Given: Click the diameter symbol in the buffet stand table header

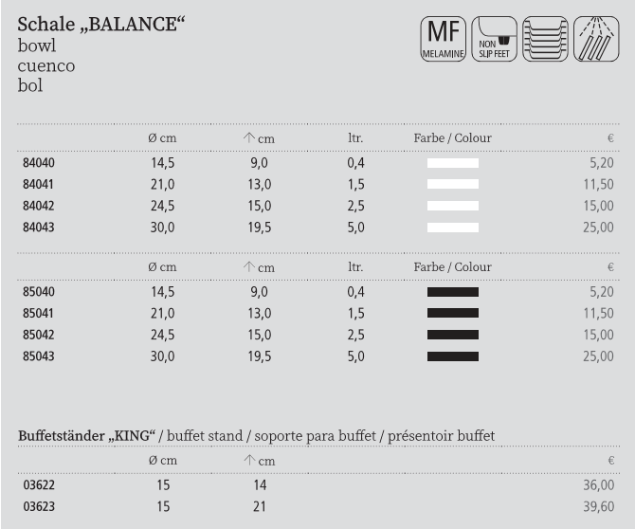Looking at the screenshot, I should (x=153, y=461).
